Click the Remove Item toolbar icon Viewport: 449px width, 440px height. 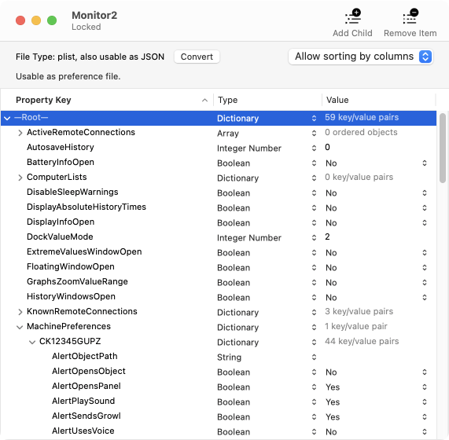click(x=410, y=16)
